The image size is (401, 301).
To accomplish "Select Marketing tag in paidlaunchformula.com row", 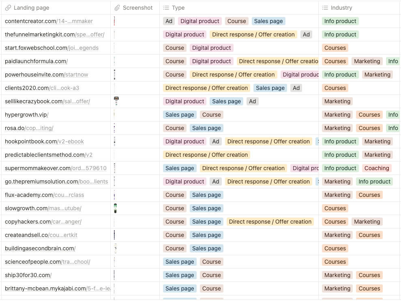I will click(x=367, y=61).
